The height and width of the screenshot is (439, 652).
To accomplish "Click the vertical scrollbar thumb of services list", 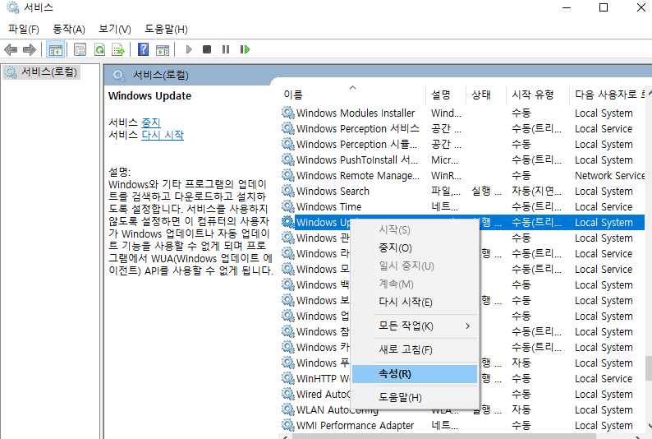I will point(649,367).
